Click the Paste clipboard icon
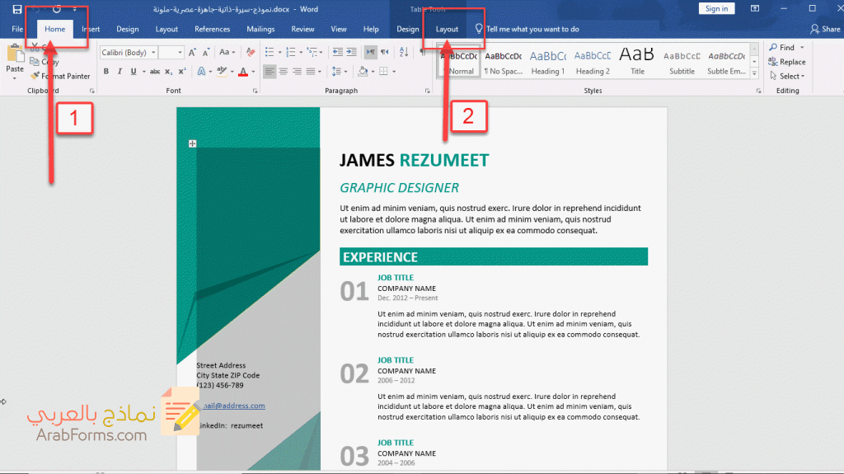Viewport: 844px width, 474px height. pyautogui.click(x=15, y=55)
